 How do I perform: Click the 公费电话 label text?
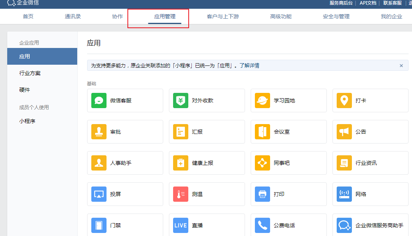(284, 225)
